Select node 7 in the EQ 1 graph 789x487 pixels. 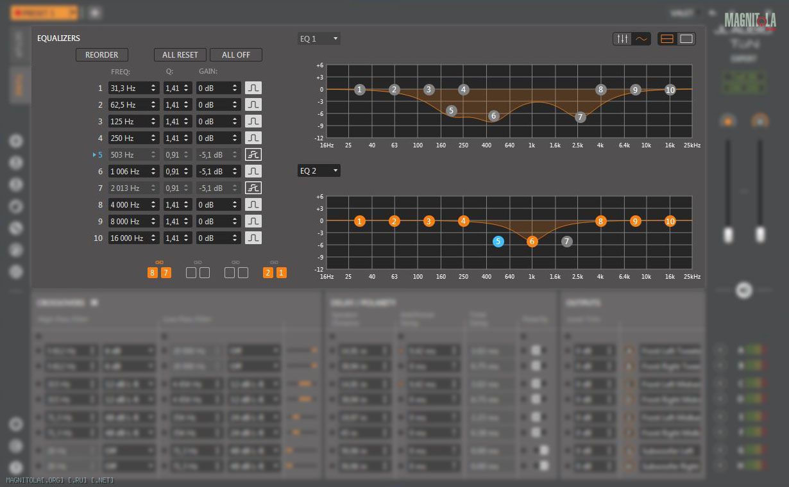(x=580, y=117)
